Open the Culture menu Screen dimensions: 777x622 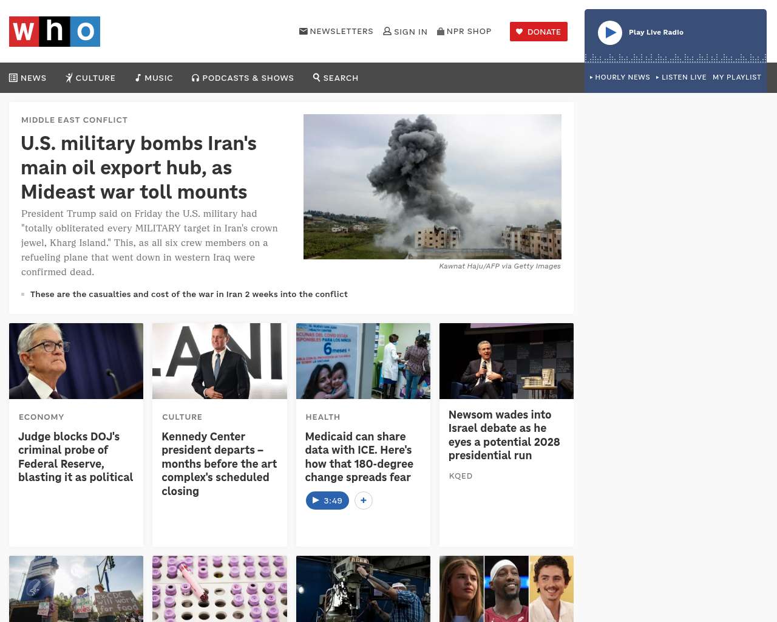coord(90,78)
